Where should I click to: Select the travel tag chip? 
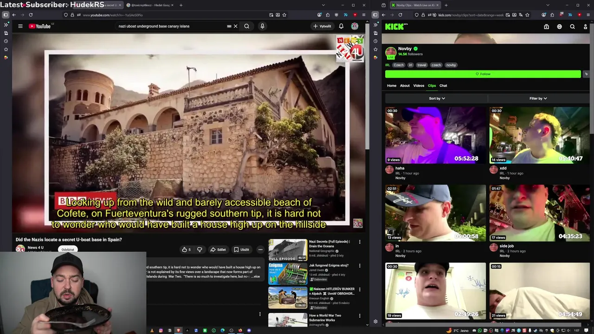pyautogui.click(x=421, y=65)
